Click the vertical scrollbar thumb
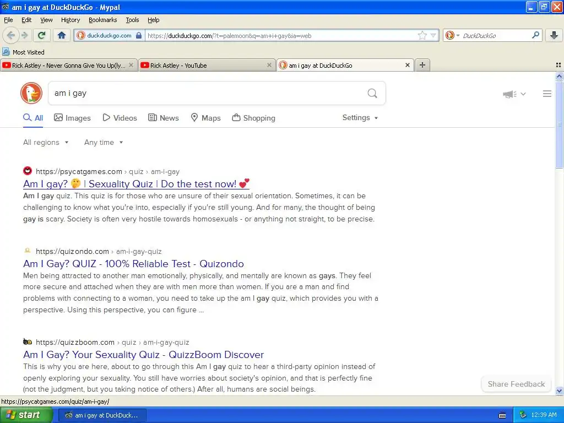The height and width of the screenshot is (423, 564). (x=559, y=124)
